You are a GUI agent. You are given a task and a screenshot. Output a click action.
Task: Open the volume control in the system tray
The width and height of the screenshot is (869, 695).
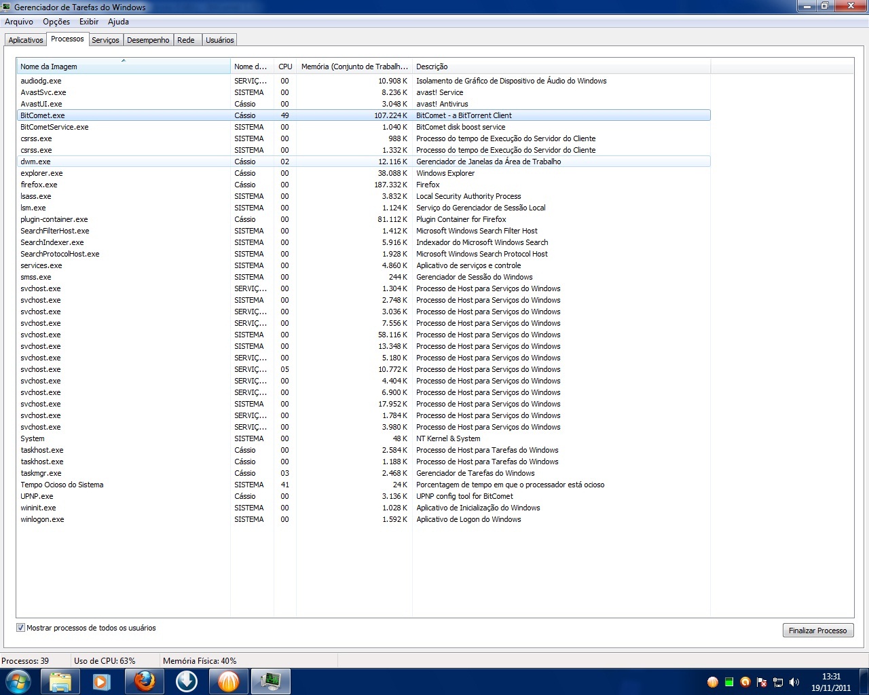coord(794,682)
